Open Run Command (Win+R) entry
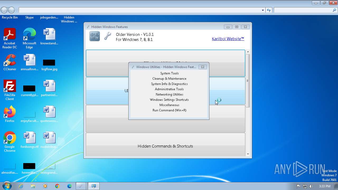The image size is (338, 190). click(x=169, y=110)
